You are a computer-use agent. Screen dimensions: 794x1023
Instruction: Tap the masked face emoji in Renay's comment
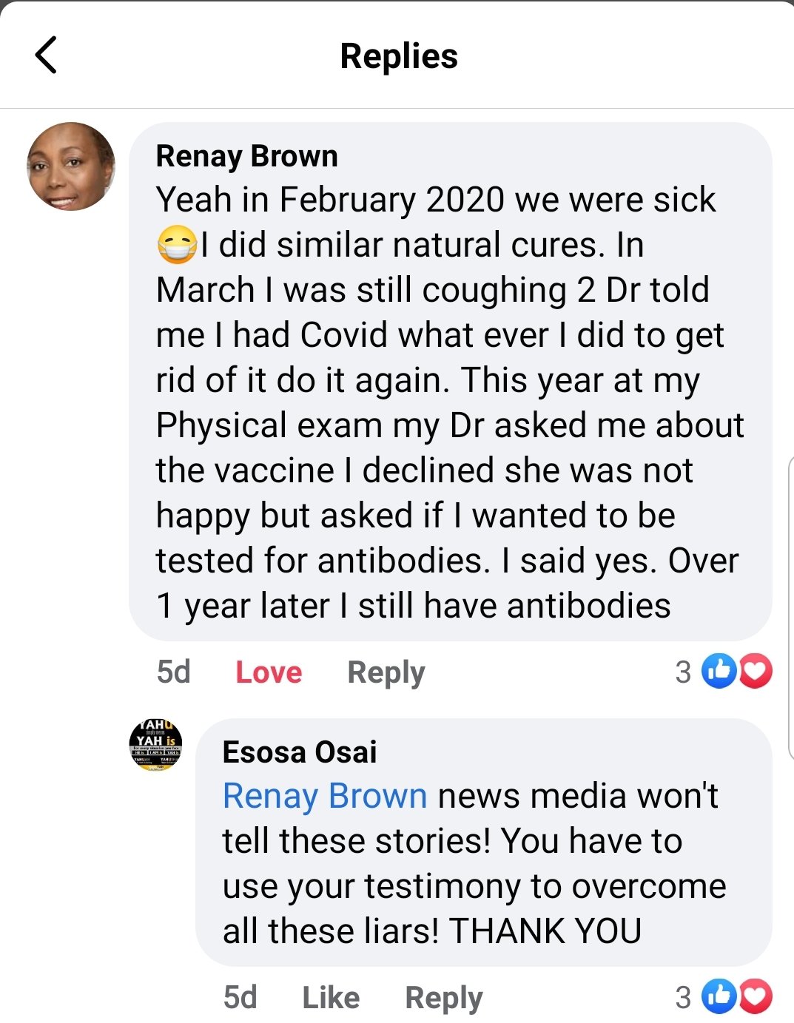coord(178,246)
